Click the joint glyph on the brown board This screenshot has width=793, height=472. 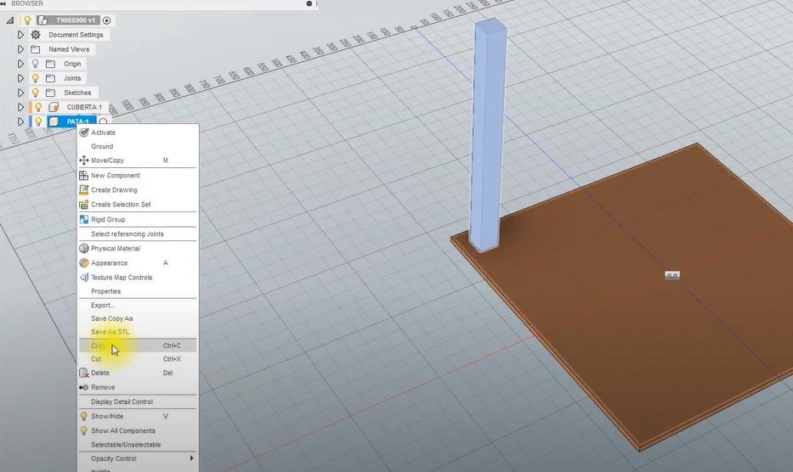(x=672, y=275)
